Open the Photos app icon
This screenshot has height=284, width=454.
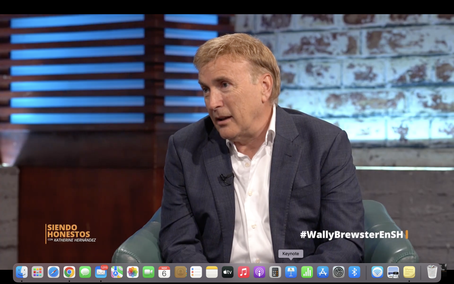[133, 272]
